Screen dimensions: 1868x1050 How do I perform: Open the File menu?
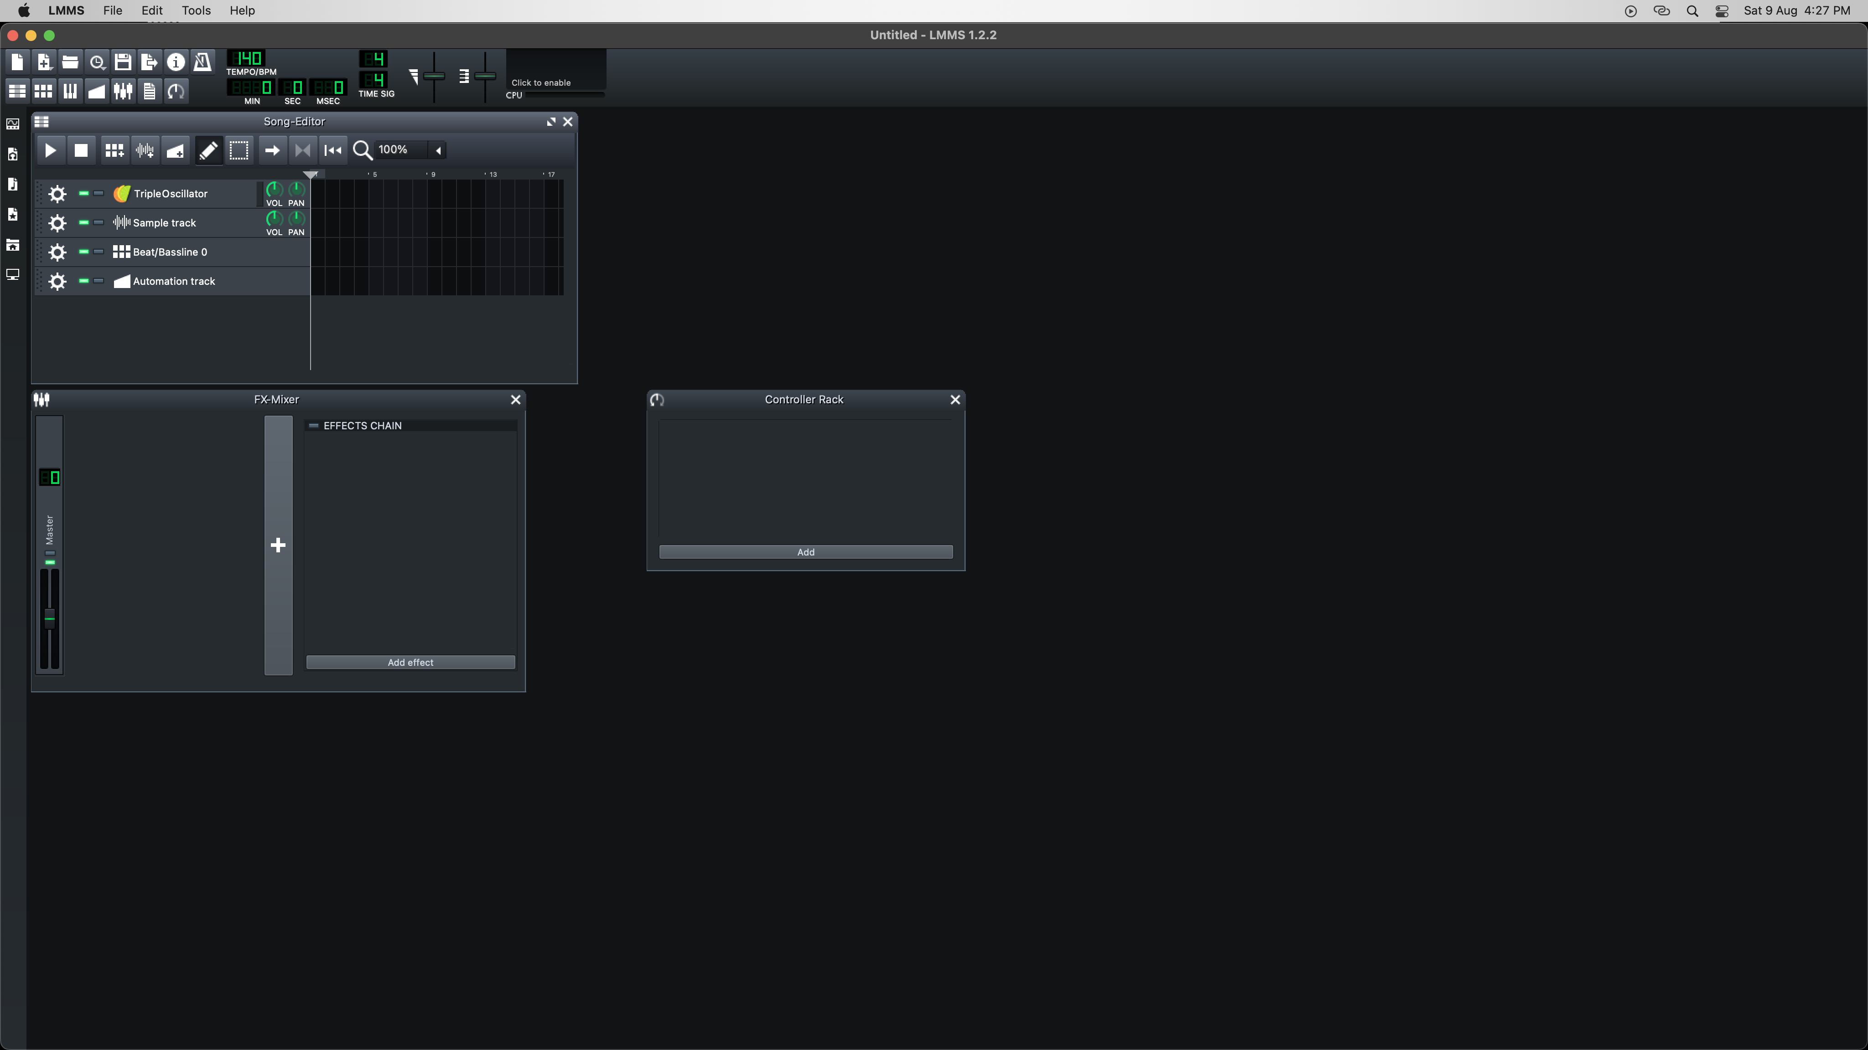coord(112,10)
